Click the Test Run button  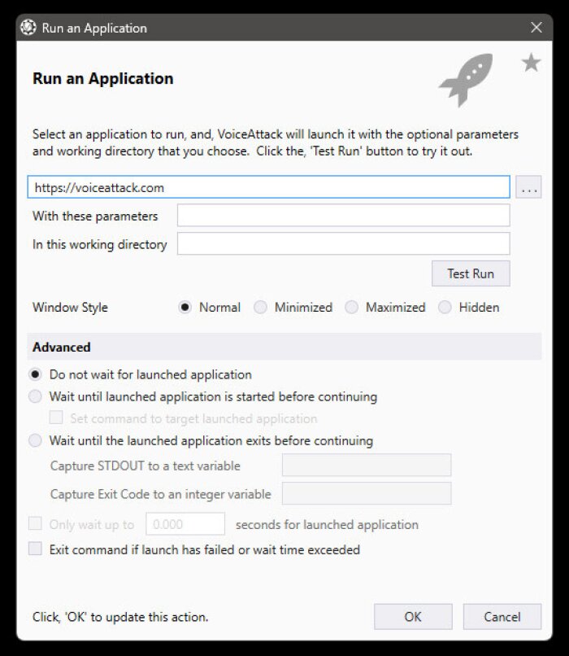471,273
